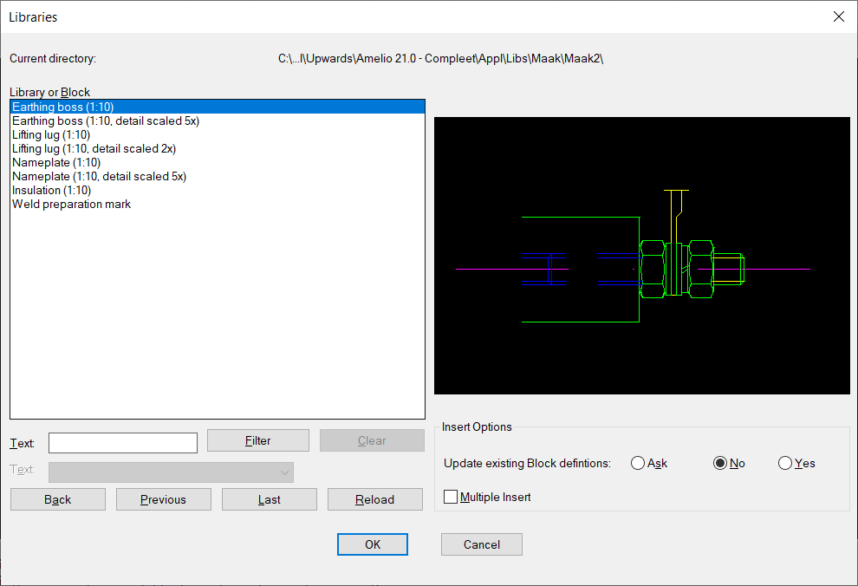Cancel the Libraries dialog

[482, 544]
